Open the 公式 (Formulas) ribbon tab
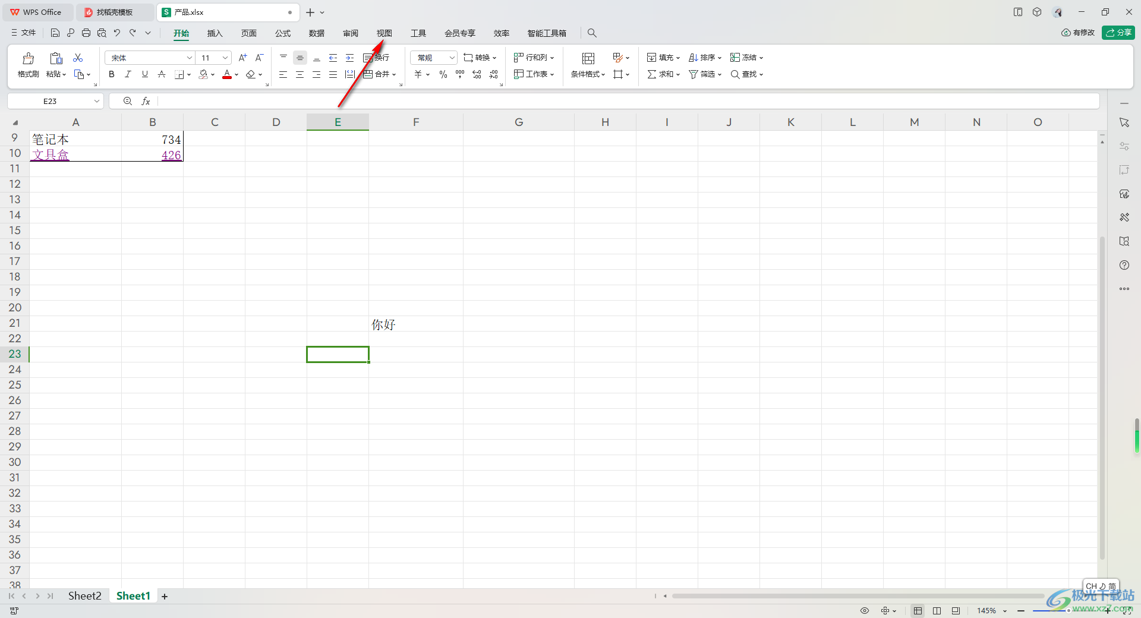This screenshot has width=1141, height=618. click(283, 33)
